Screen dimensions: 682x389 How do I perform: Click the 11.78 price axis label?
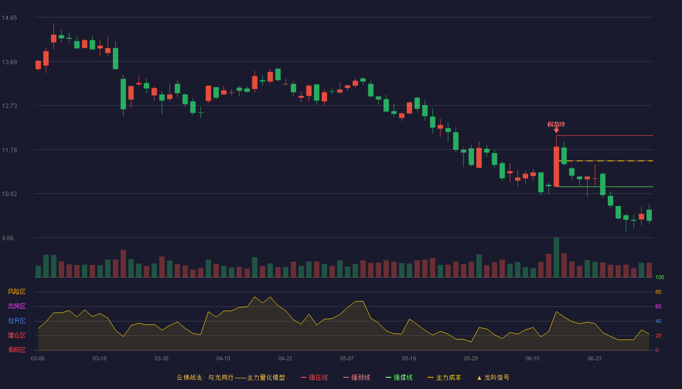click(9, 150)
